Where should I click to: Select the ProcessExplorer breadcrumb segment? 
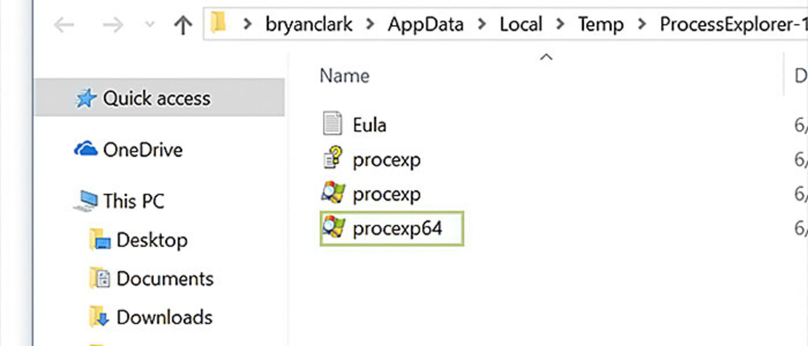click(x=733, y=24)
